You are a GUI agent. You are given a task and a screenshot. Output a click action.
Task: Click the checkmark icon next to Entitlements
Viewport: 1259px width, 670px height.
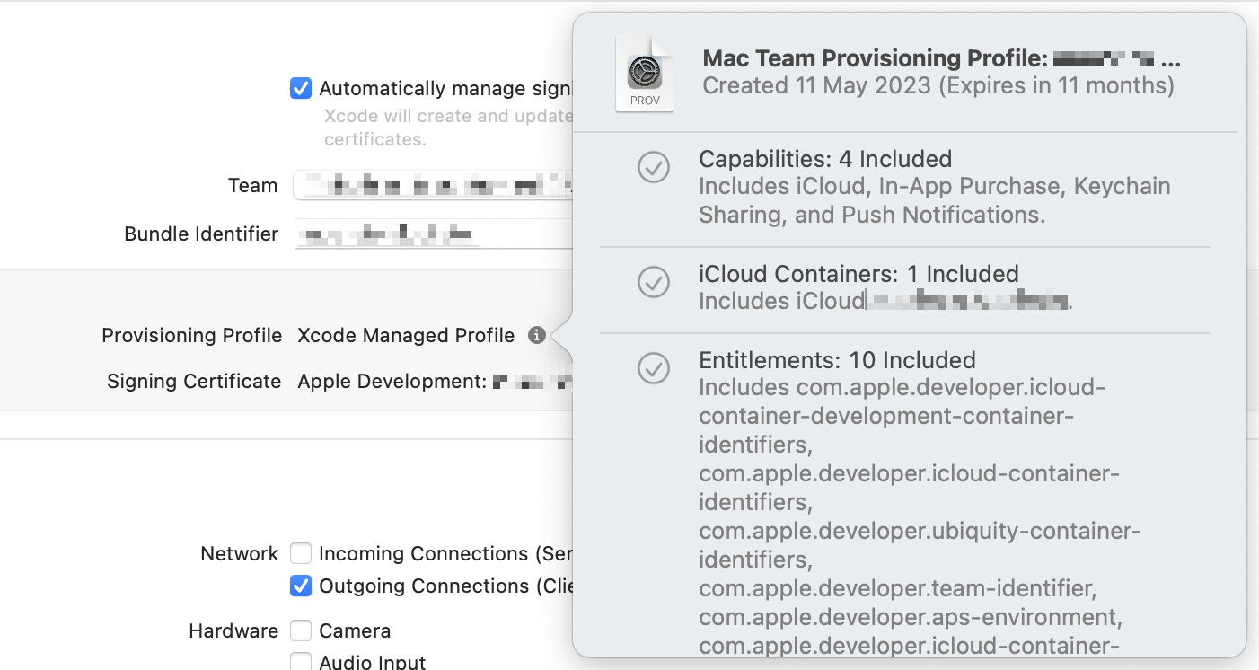click(653, 368)
